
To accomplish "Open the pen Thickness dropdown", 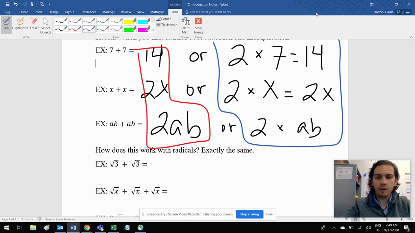I will tap(167, 25).
